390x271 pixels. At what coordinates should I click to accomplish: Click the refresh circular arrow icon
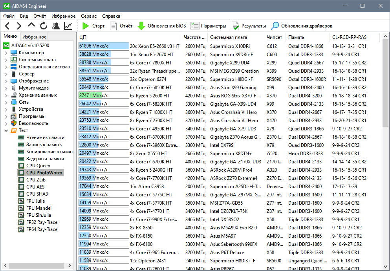point(44,26)
